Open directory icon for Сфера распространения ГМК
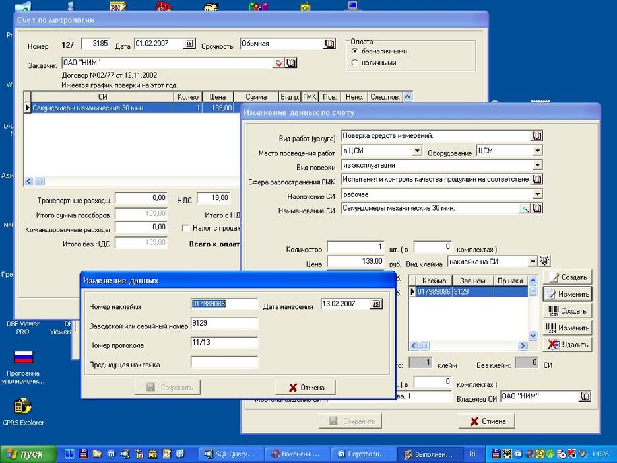This screenshot has width=617, height=463. coord(536,180)
